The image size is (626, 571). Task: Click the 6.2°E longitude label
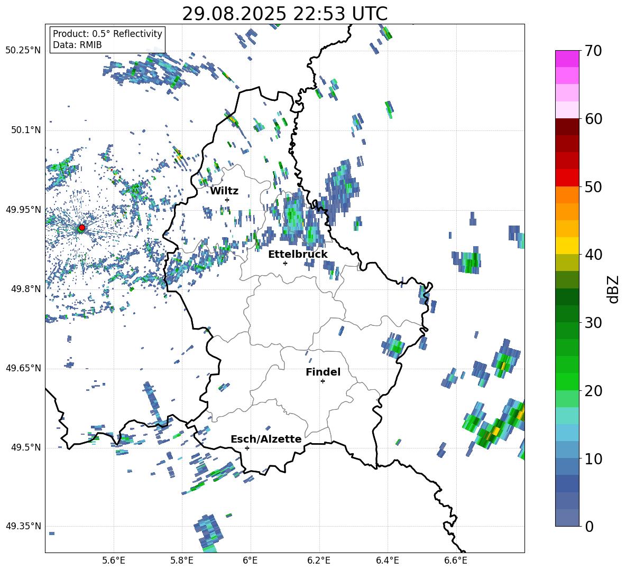pos(319,560)
